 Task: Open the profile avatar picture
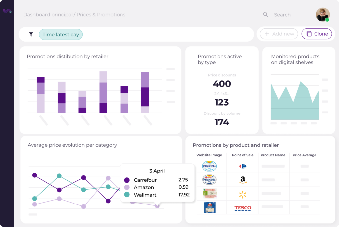[322, 15]
